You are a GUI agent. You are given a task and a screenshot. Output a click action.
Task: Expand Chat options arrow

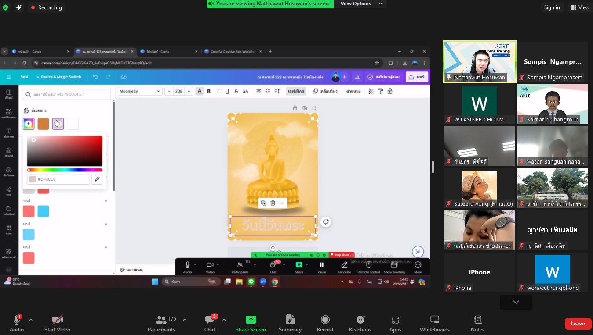[x=224, y=320]
